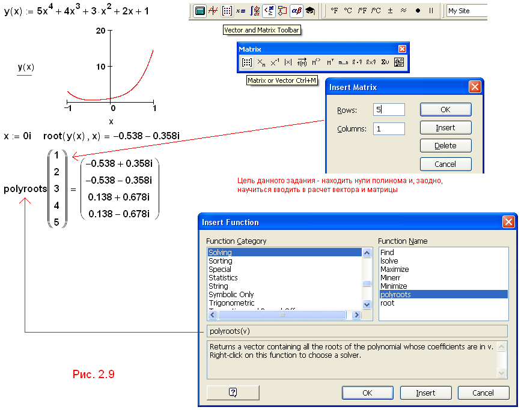Select the lsolve function name
Image resolution: width=521 pixels, height=410 pixels.
[x=443, y=261]
